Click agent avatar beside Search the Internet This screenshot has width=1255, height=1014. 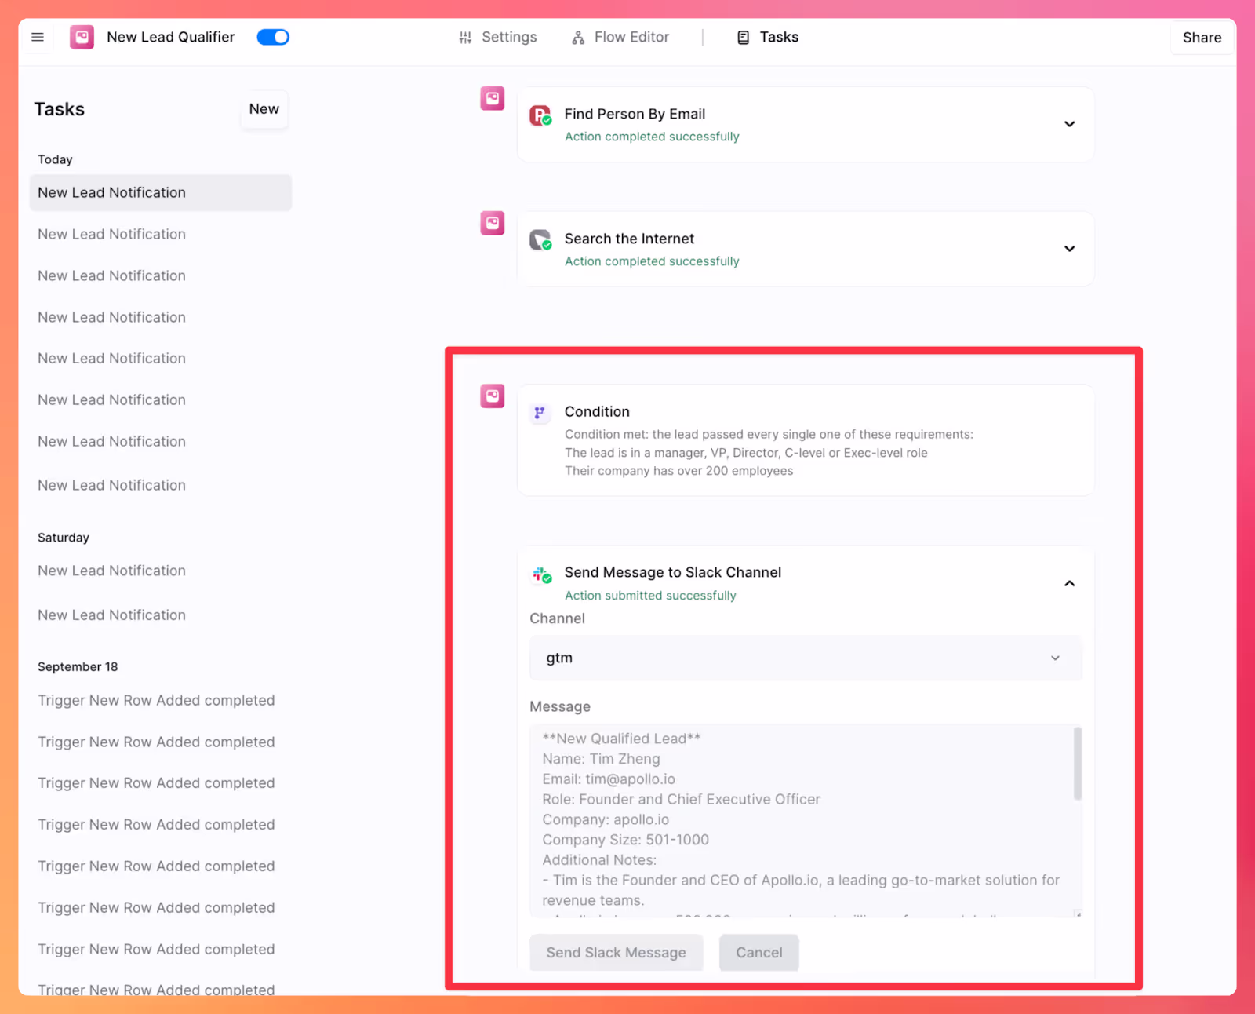(493, 223)
